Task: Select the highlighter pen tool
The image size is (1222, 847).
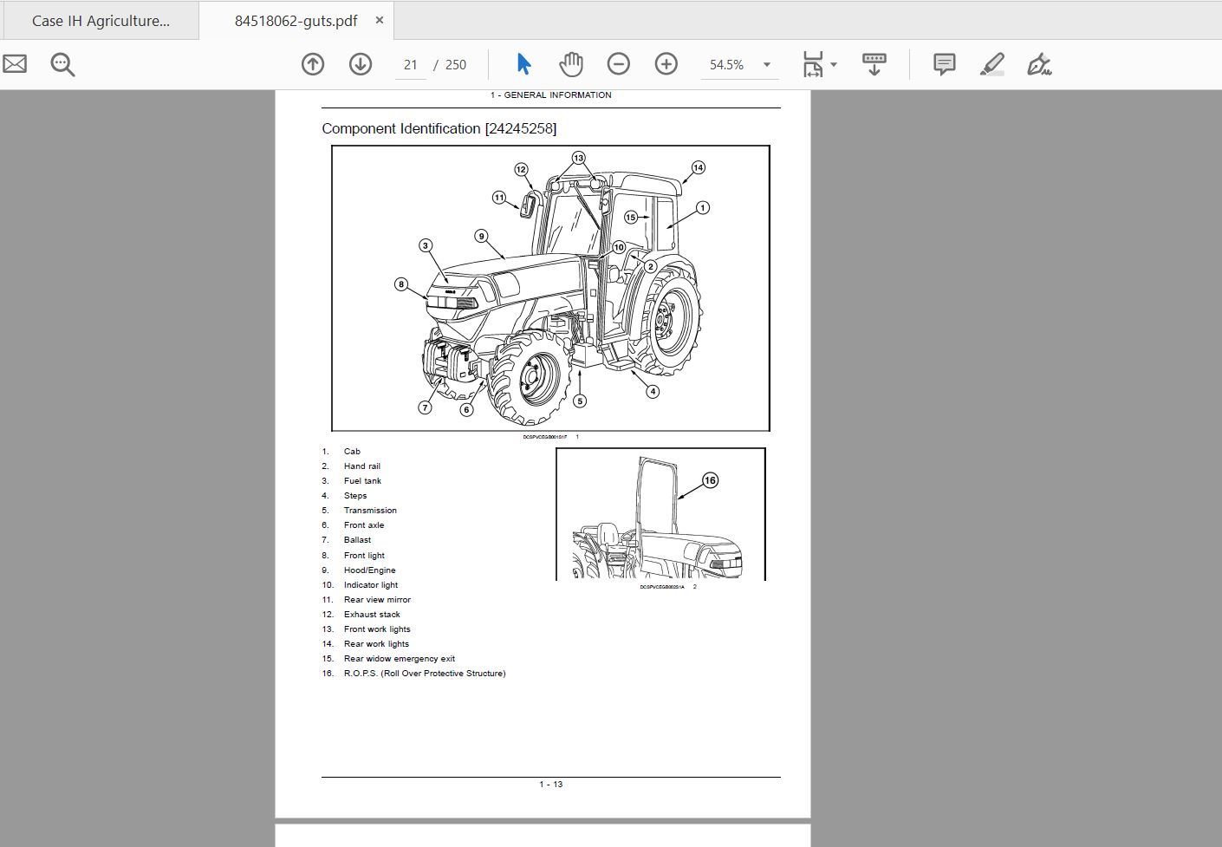Action: click(991, 64)
